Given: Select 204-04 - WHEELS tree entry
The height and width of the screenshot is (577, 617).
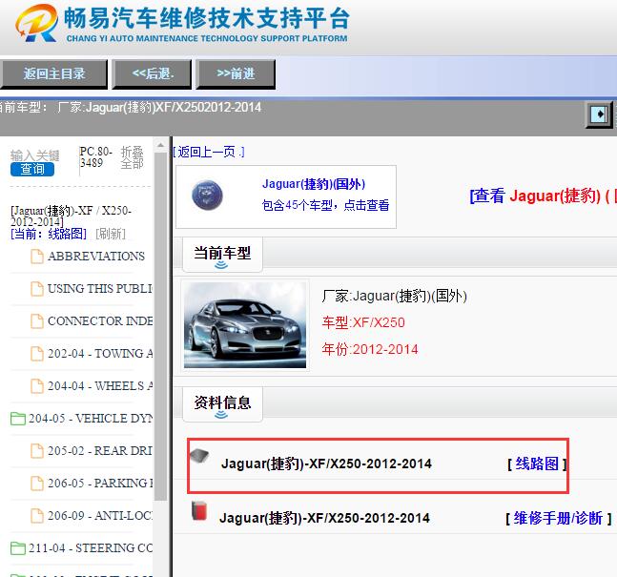Looking at the screenshot, I should pyautogui.click(x=100, y=386).
